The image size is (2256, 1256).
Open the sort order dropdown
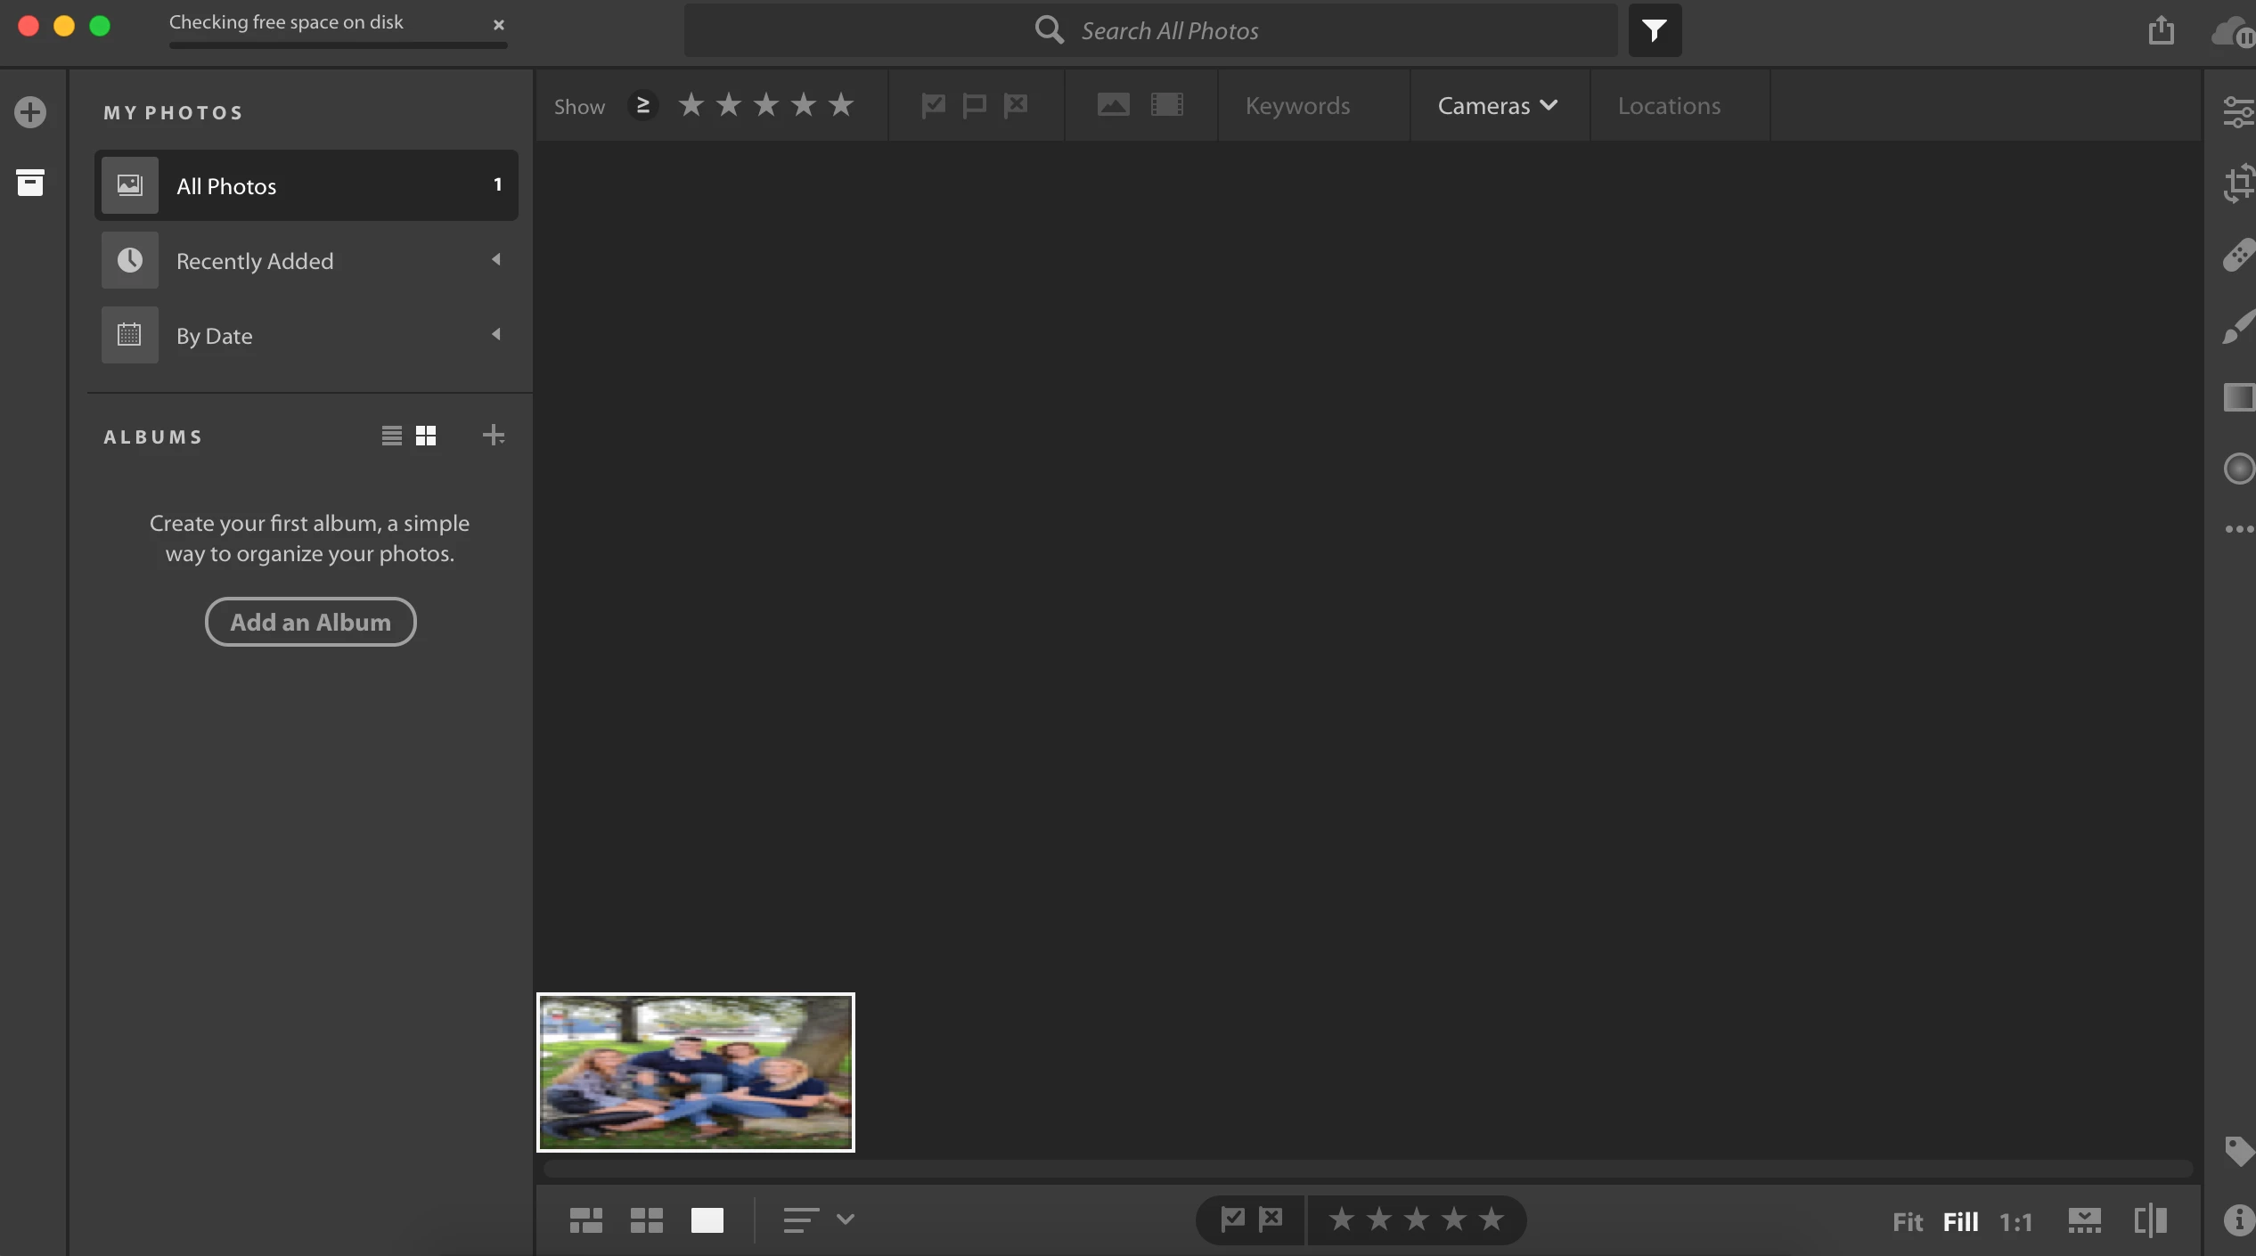[x=819, y=1219]
